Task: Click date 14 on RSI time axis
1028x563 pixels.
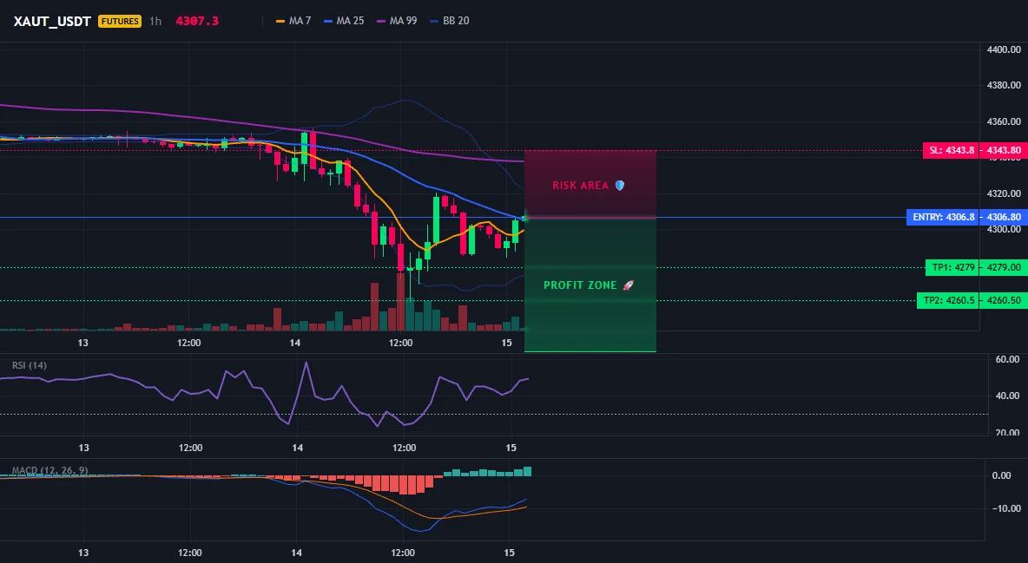Action: 297,448
